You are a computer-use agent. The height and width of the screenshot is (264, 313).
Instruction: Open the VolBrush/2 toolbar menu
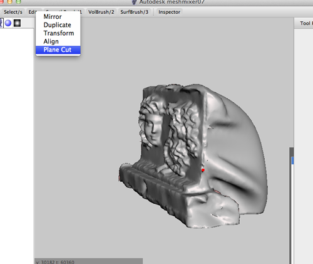tap(101, 12)
